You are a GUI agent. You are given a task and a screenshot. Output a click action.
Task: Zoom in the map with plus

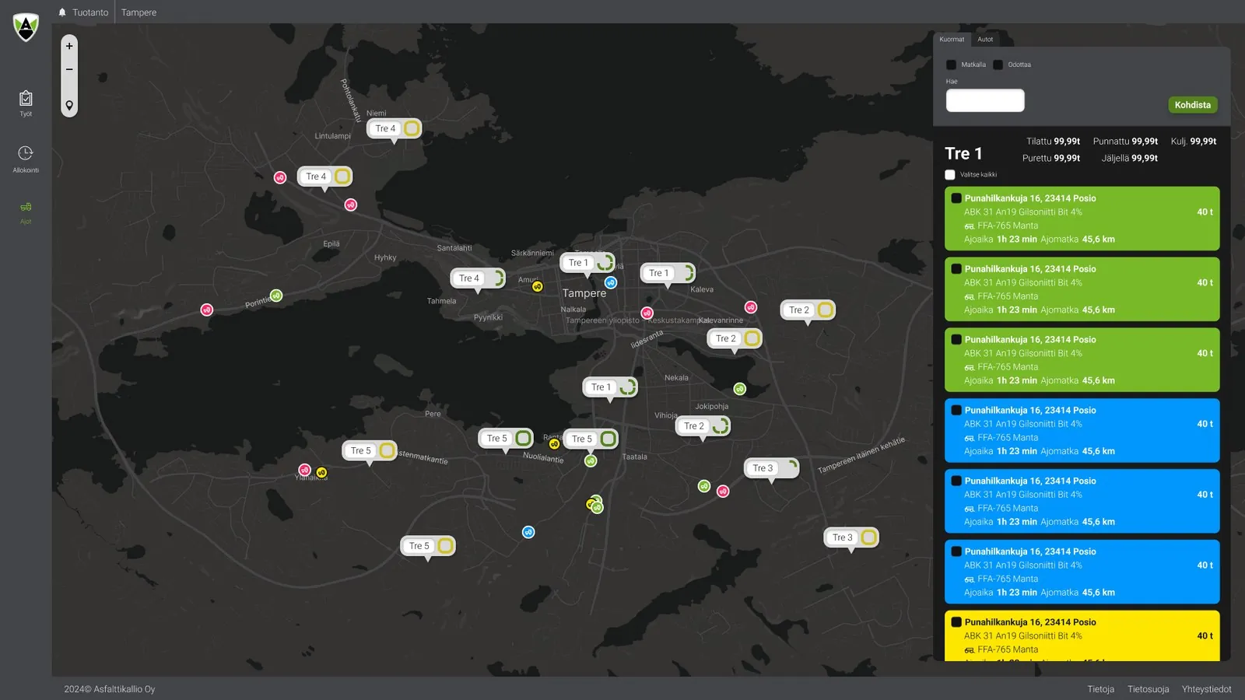69,46
